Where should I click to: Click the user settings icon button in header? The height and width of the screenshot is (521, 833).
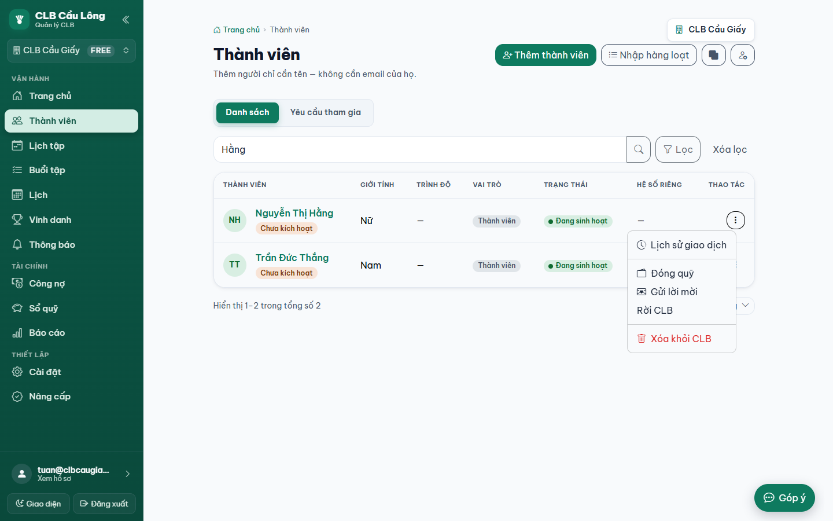(743, 55)
